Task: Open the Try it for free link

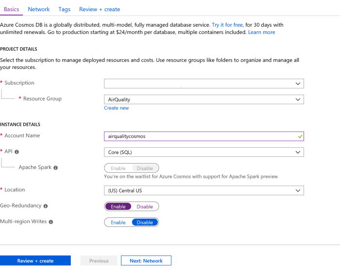Action: (x=227, y=25)
